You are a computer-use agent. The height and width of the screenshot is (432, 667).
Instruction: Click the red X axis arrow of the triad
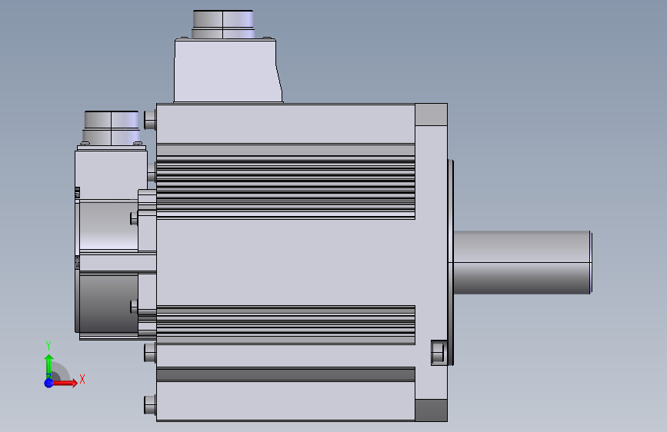[x=65, y=383]
